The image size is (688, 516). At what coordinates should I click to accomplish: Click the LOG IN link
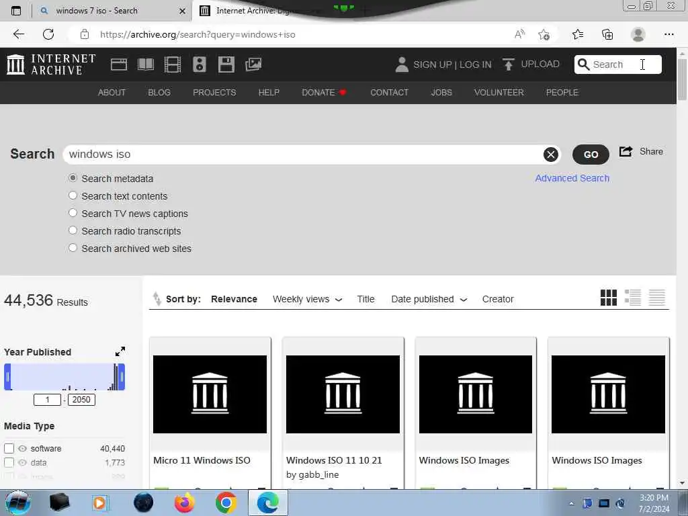pos(476,64)
